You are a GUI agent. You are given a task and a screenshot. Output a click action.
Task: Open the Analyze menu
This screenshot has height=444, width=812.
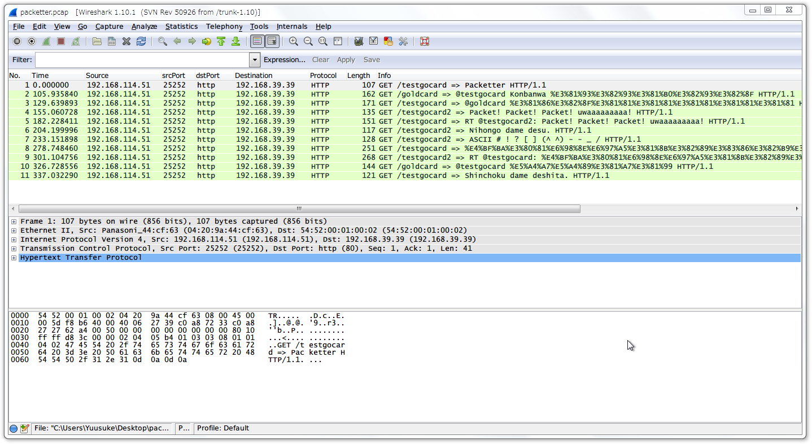pyautogui.click(x=144, y=27)
